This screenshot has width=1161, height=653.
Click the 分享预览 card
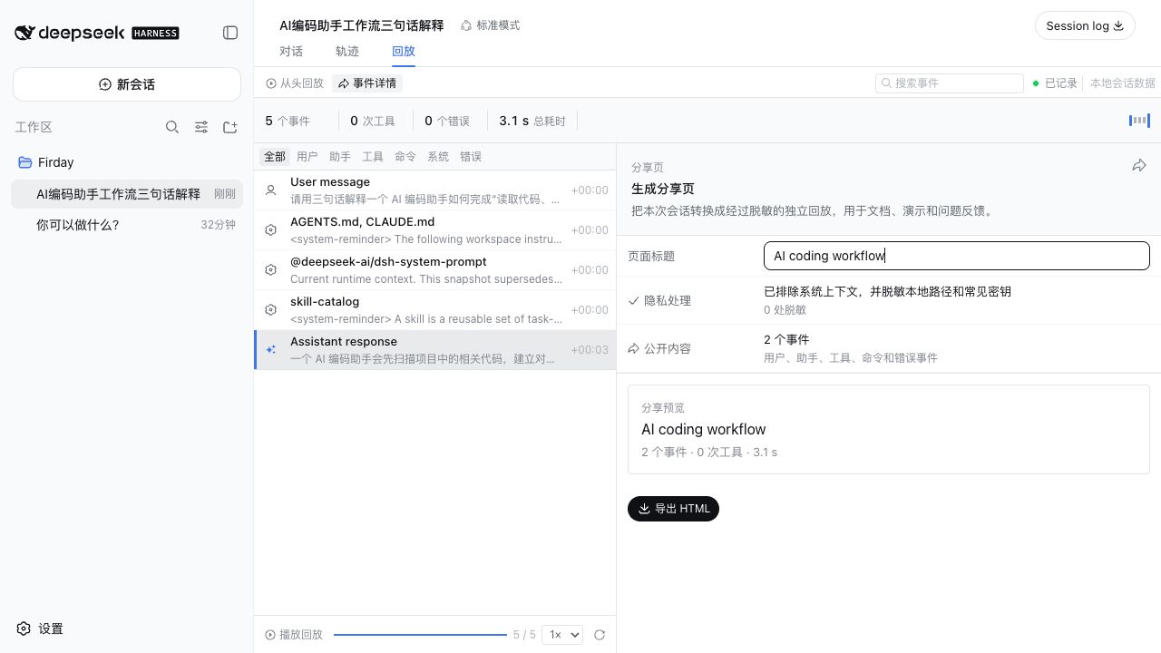[889, 429]
